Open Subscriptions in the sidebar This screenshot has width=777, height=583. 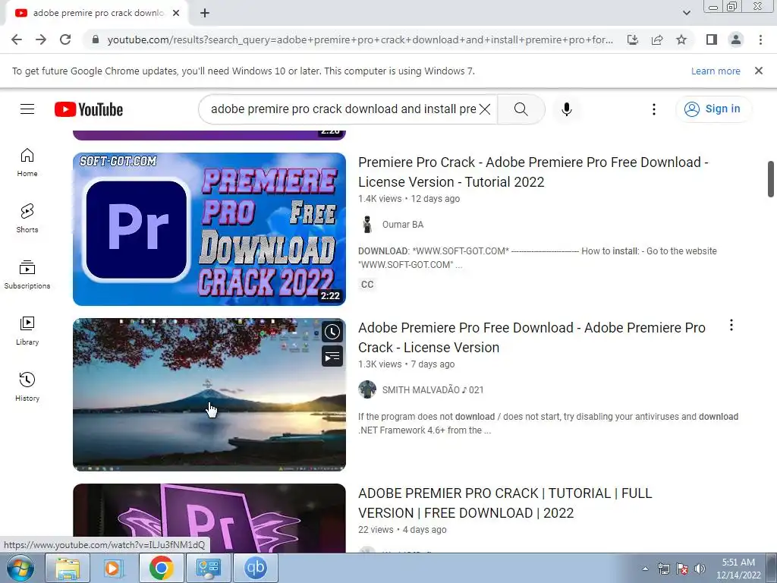(27, 275)
